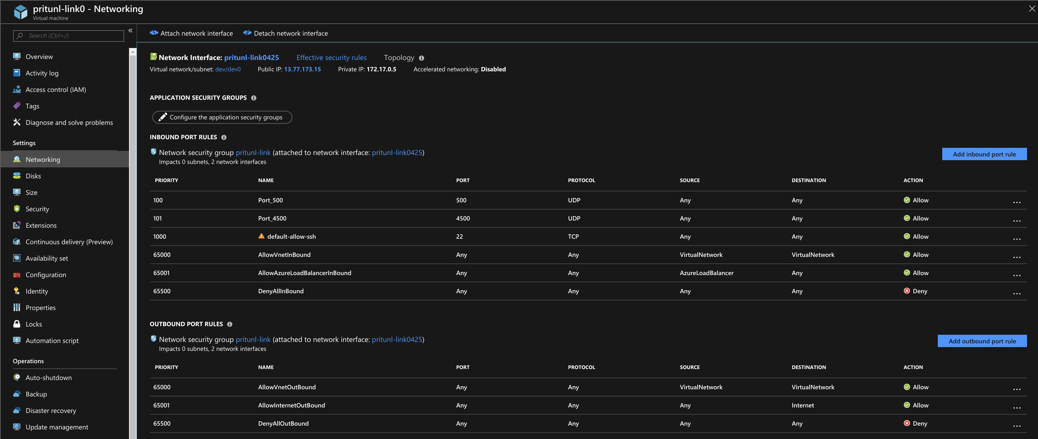Image resolution: width=1038 pixels, height=439 pixels.
Task: Click the Auto-shutdown clock icon
Action: click(16, 377)
